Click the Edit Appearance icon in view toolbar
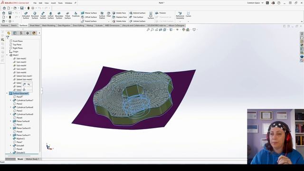The image size is (304, 171). [183, 29]
